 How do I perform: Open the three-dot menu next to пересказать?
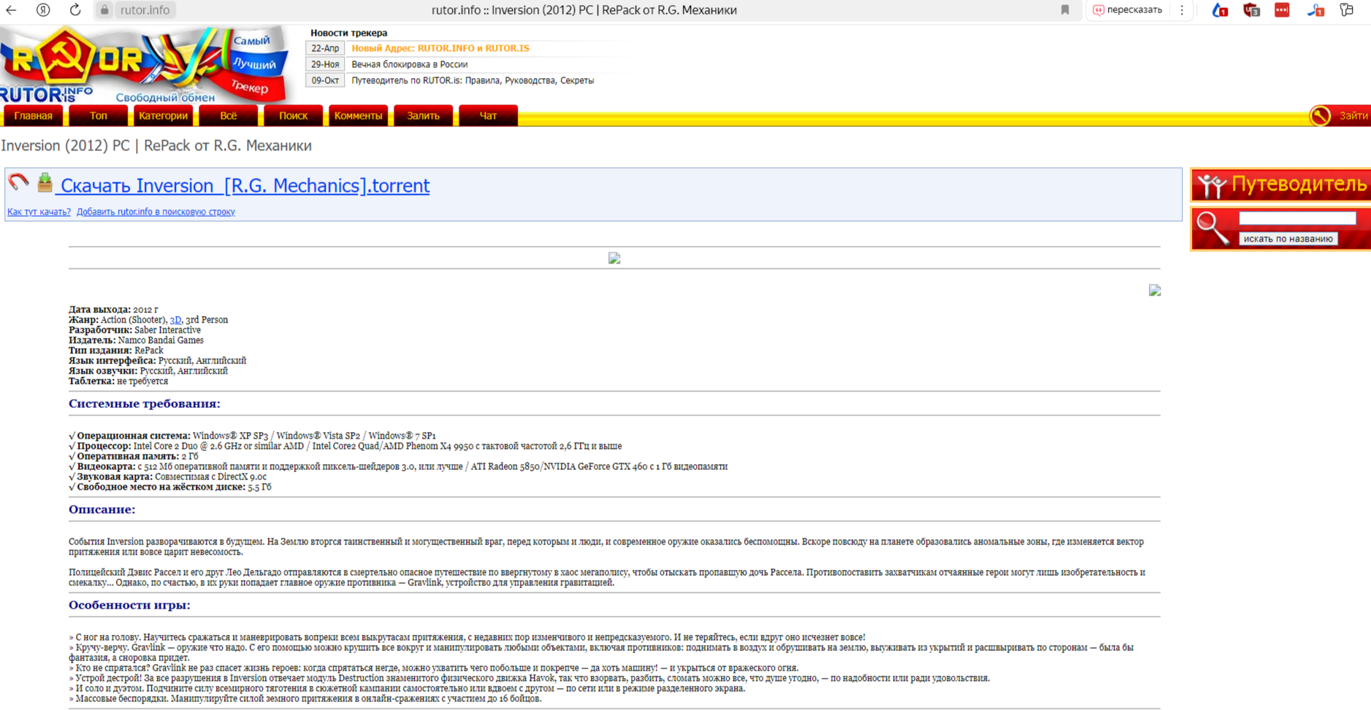click(1182, 10)
